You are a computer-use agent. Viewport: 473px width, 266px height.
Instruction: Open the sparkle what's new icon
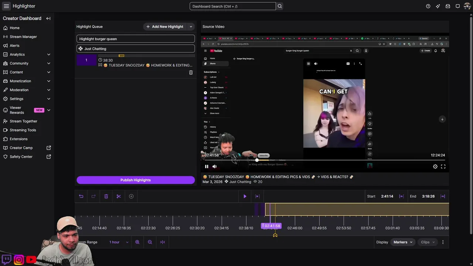(x=438, y=6)
